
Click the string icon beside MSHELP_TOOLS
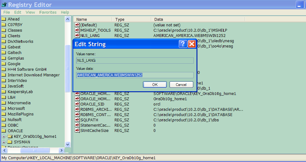point(77,30)
